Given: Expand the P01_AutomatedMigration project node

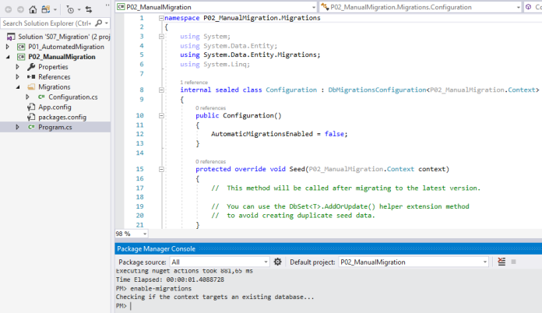Looking at the screenshot, I should pos(9,47).
